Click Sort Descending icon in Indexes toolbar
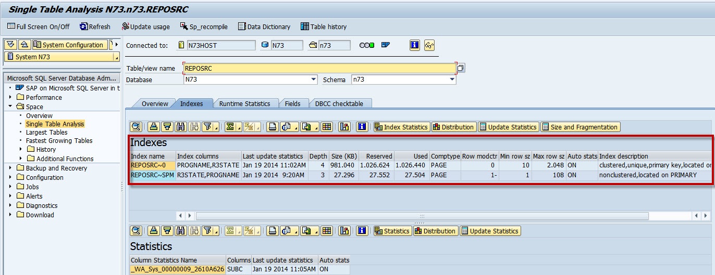The width and height of the screenshot is (715, 275). [x=167, y=127]
